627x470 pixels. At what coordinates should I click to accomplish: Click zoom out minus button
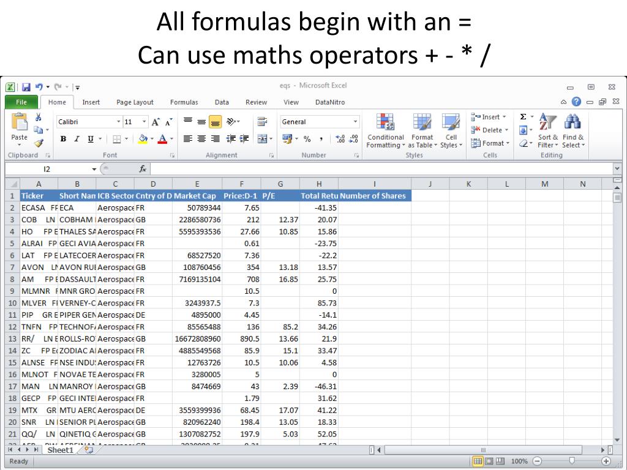pos(537,461)
